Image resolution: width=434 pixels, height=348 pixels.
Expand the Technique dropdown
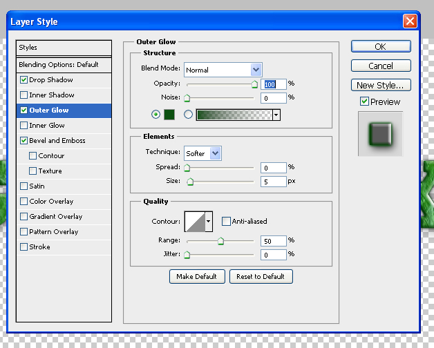(216, 153)
